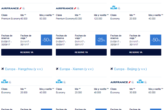Click the SkyTeam icon beside top-left Air France logo
Screen dimensions: 165x110
tap(23, 8)
